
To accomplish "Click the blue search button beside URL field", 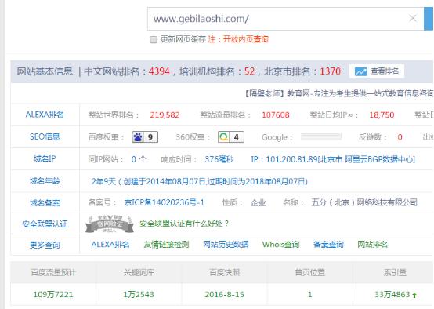I will [x=429, y=19].
